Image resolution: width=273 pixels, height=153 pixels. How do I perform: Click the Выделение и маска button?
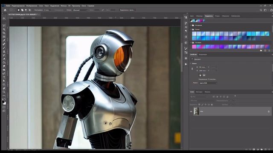pyautogui.click(x=127, y=10)
